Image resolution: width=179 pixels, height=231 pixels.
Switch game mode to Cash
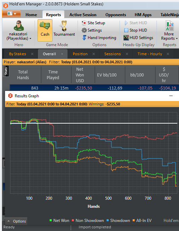(45, 30)
